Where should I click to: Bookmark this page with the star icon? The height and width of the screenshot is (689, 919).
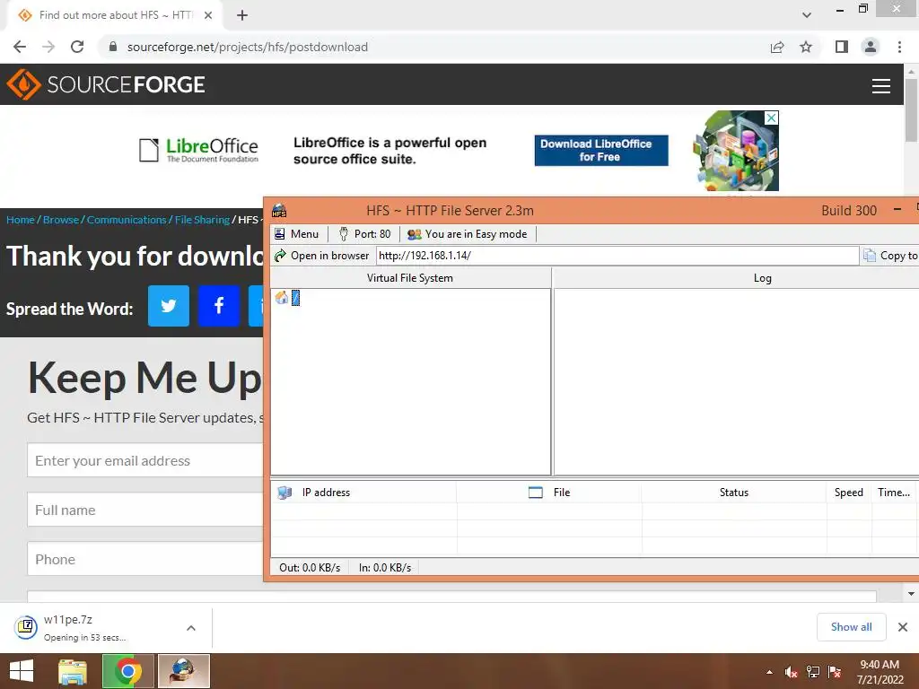tap(806, 47)
